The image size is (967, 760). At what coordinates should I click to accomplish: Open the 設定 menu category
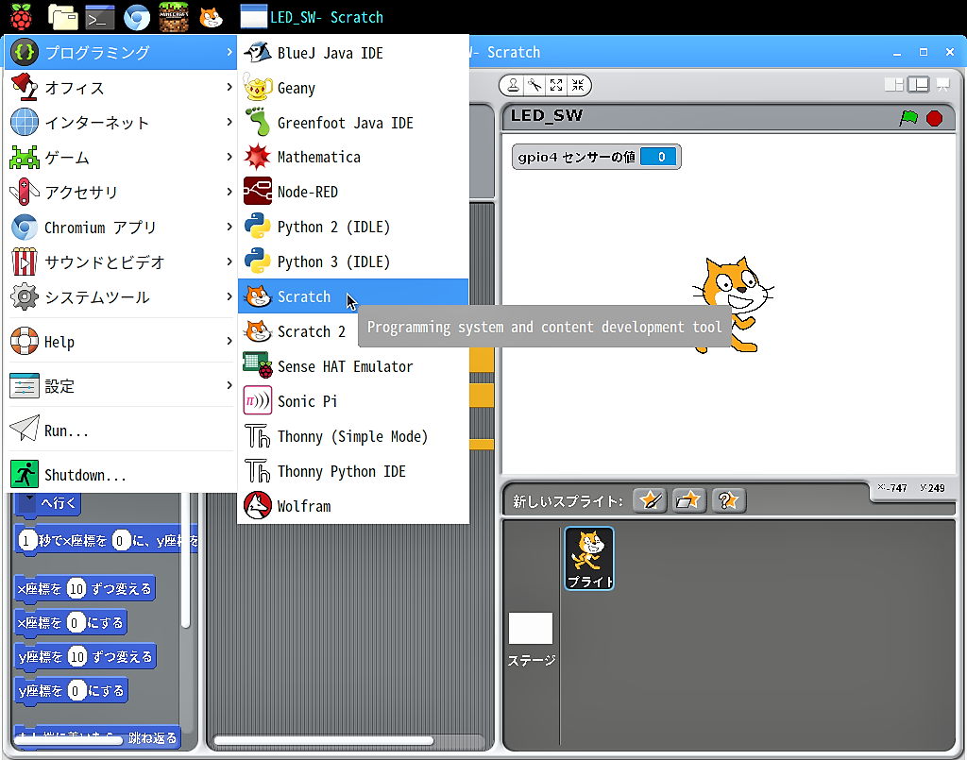click(x=122, y=386)
